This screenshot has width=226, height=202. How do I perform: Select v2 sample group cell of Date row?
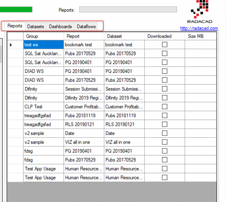pyautogui.click(x=44, y=133)
